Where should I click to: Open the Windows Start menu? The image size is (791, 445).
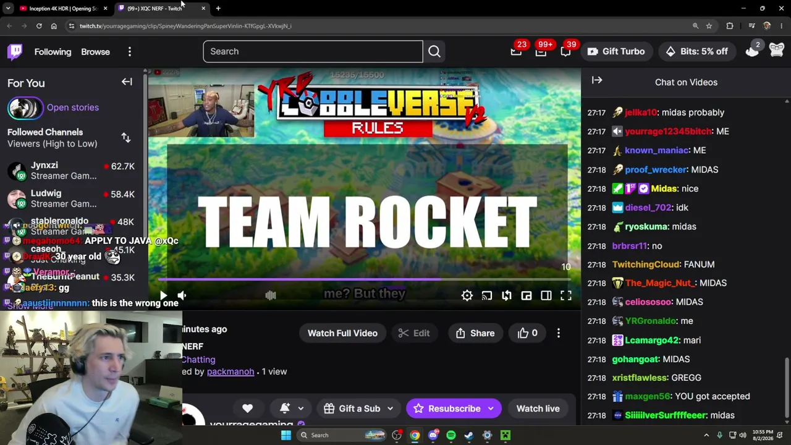[286, 435]
